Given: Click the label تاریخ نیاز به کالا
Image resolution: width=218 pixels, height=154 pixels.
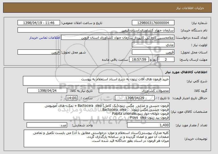Looking at the screenshot, I should pyautogui.click(x=81, y=91).
